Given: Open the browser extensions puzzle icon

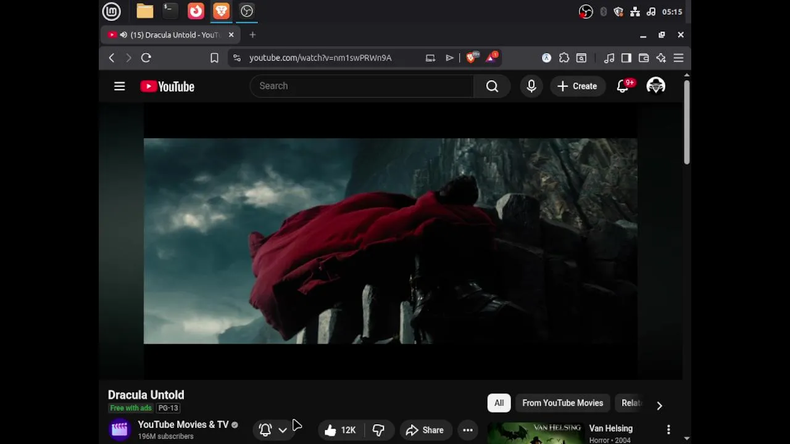Looking at the screenshot, I should coord(564,58).
